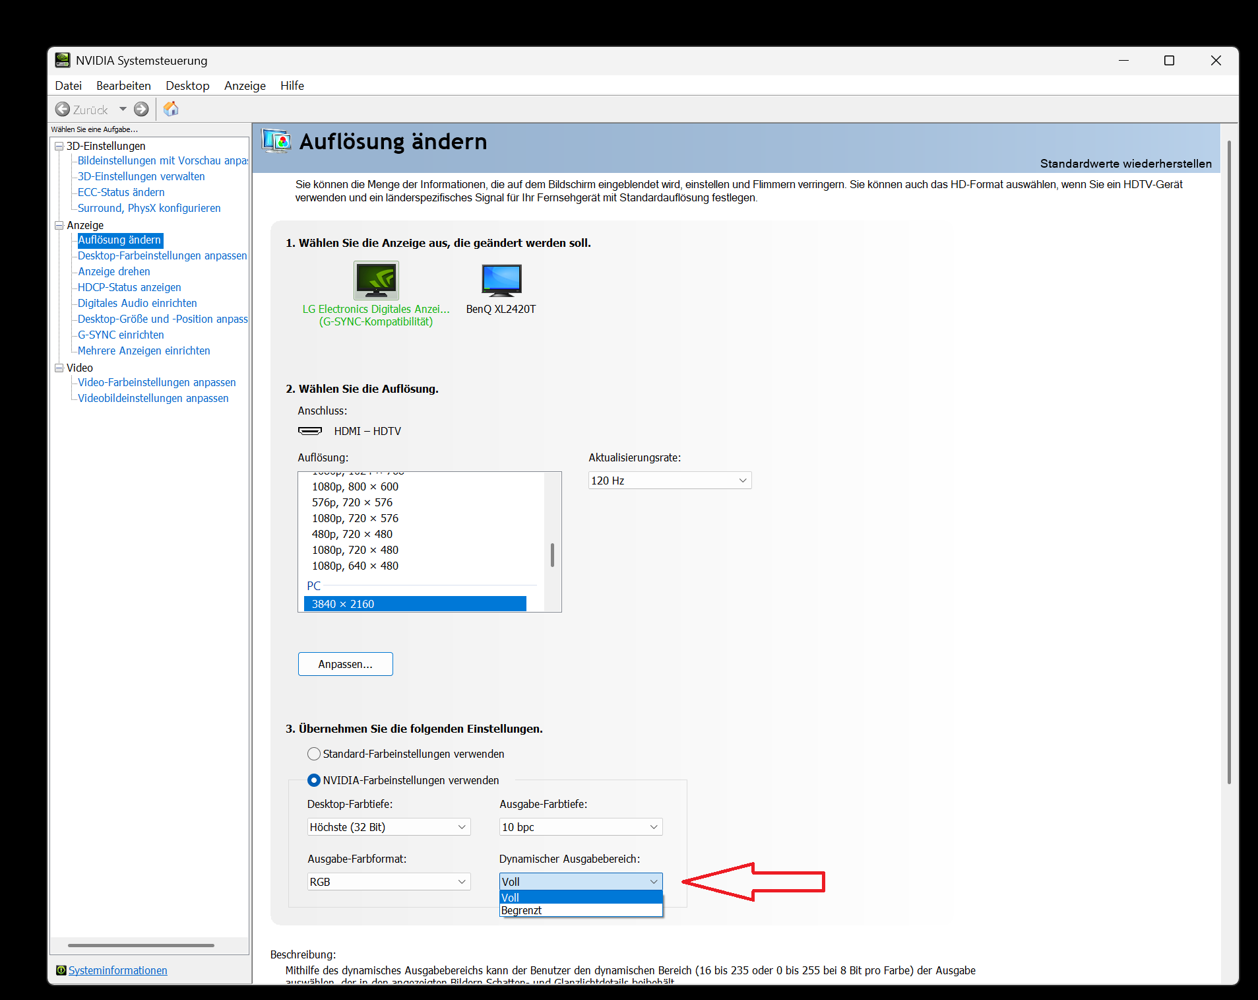Open Desktop-Größe und -Position anpassen
1258x1000 pixels.
tap(163, 319)
